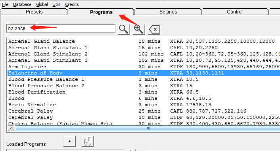Switch to the Control tab

pyautogui.click(x=235, y=12)
